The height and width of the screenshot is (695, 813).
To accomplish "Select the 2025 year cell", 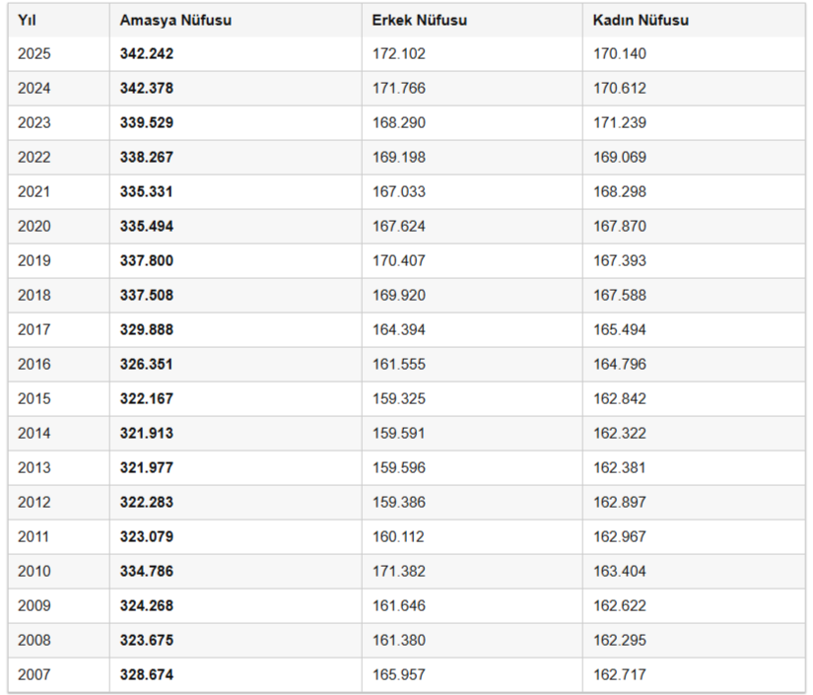I will 34,53.
